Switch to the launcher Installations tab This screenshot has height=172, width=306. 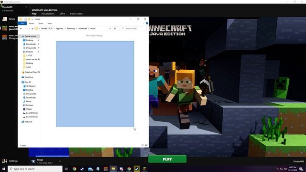click(48, 14)
